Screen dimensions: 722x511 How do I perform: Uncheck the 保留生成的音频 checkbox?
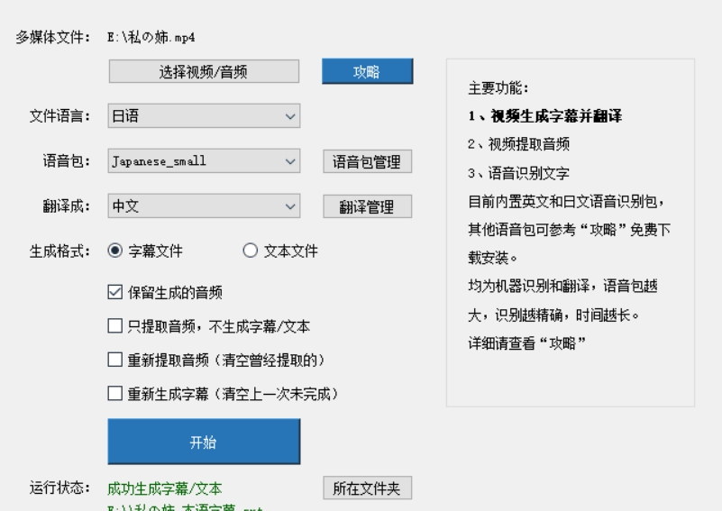[x=115, y=291]
